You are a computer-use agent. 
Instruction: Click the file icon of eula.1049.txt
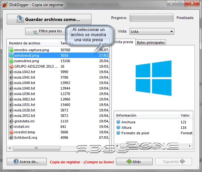click(x=11, y=83)
